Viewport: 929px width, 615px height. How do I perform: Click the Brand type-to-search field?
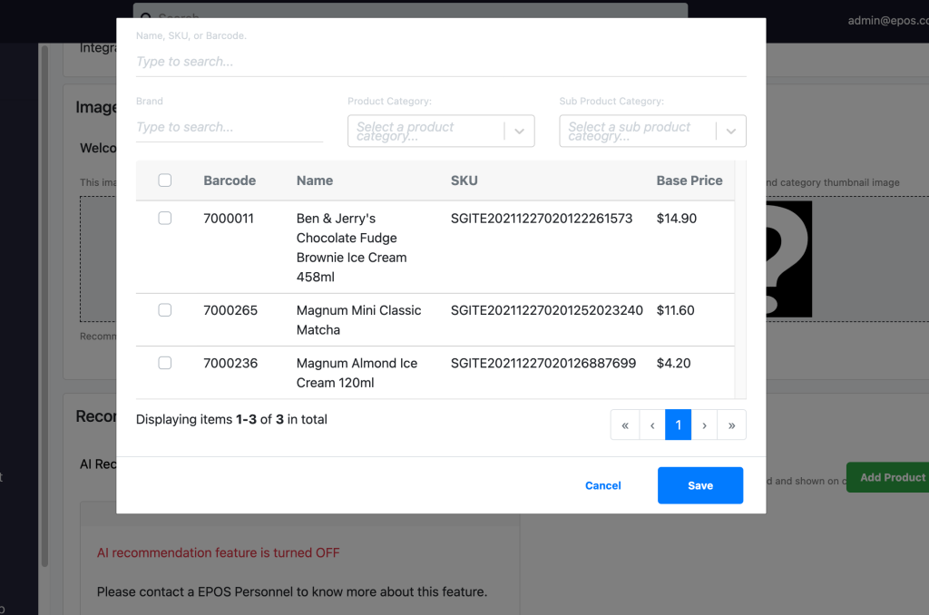(x=229, y=126)
